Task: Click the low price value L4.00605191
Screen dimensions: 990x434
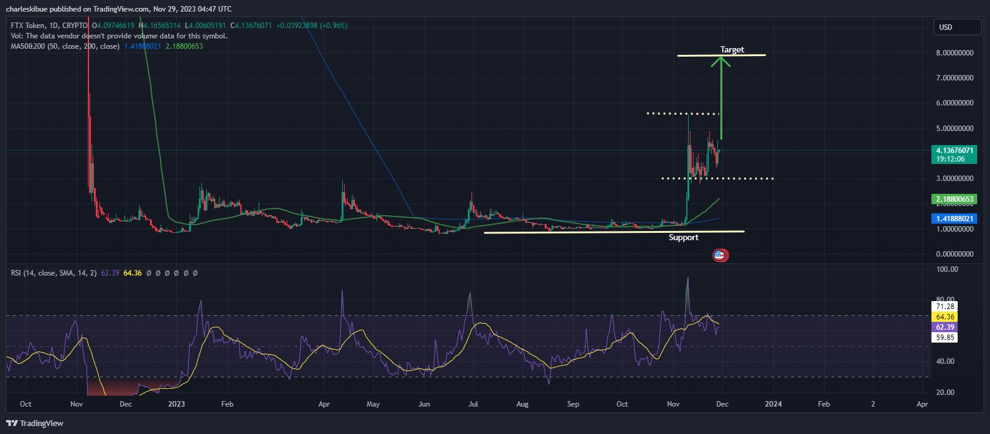Action: [206, 26]
